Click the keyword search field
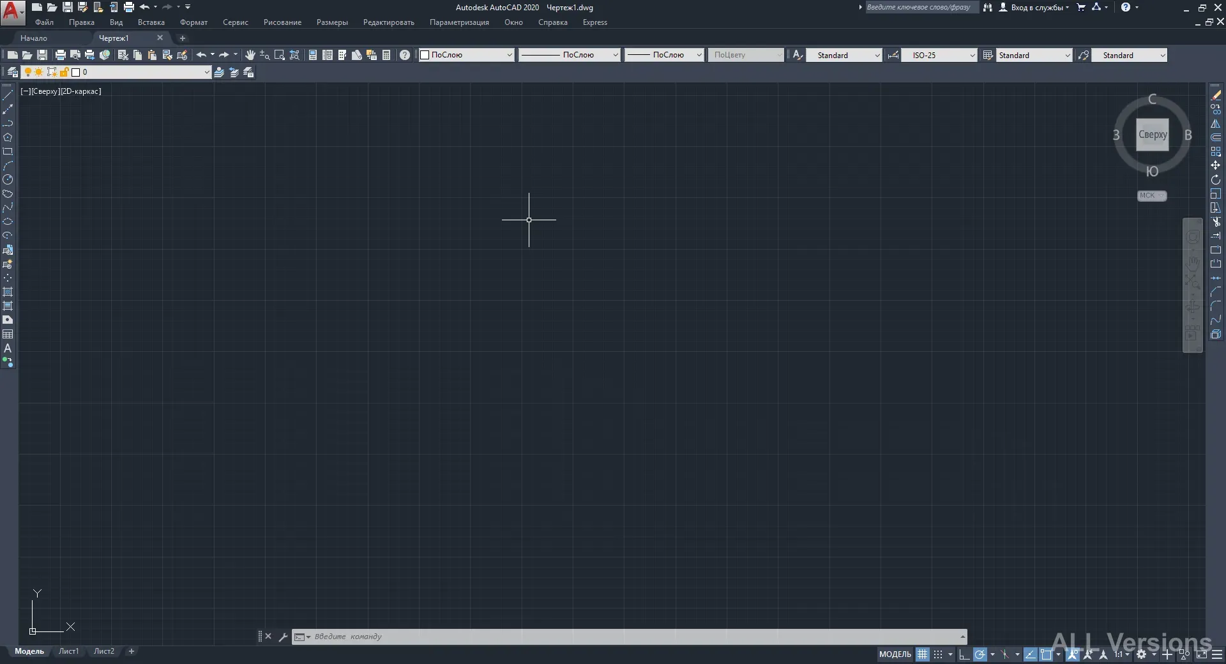 click(921, 8)
